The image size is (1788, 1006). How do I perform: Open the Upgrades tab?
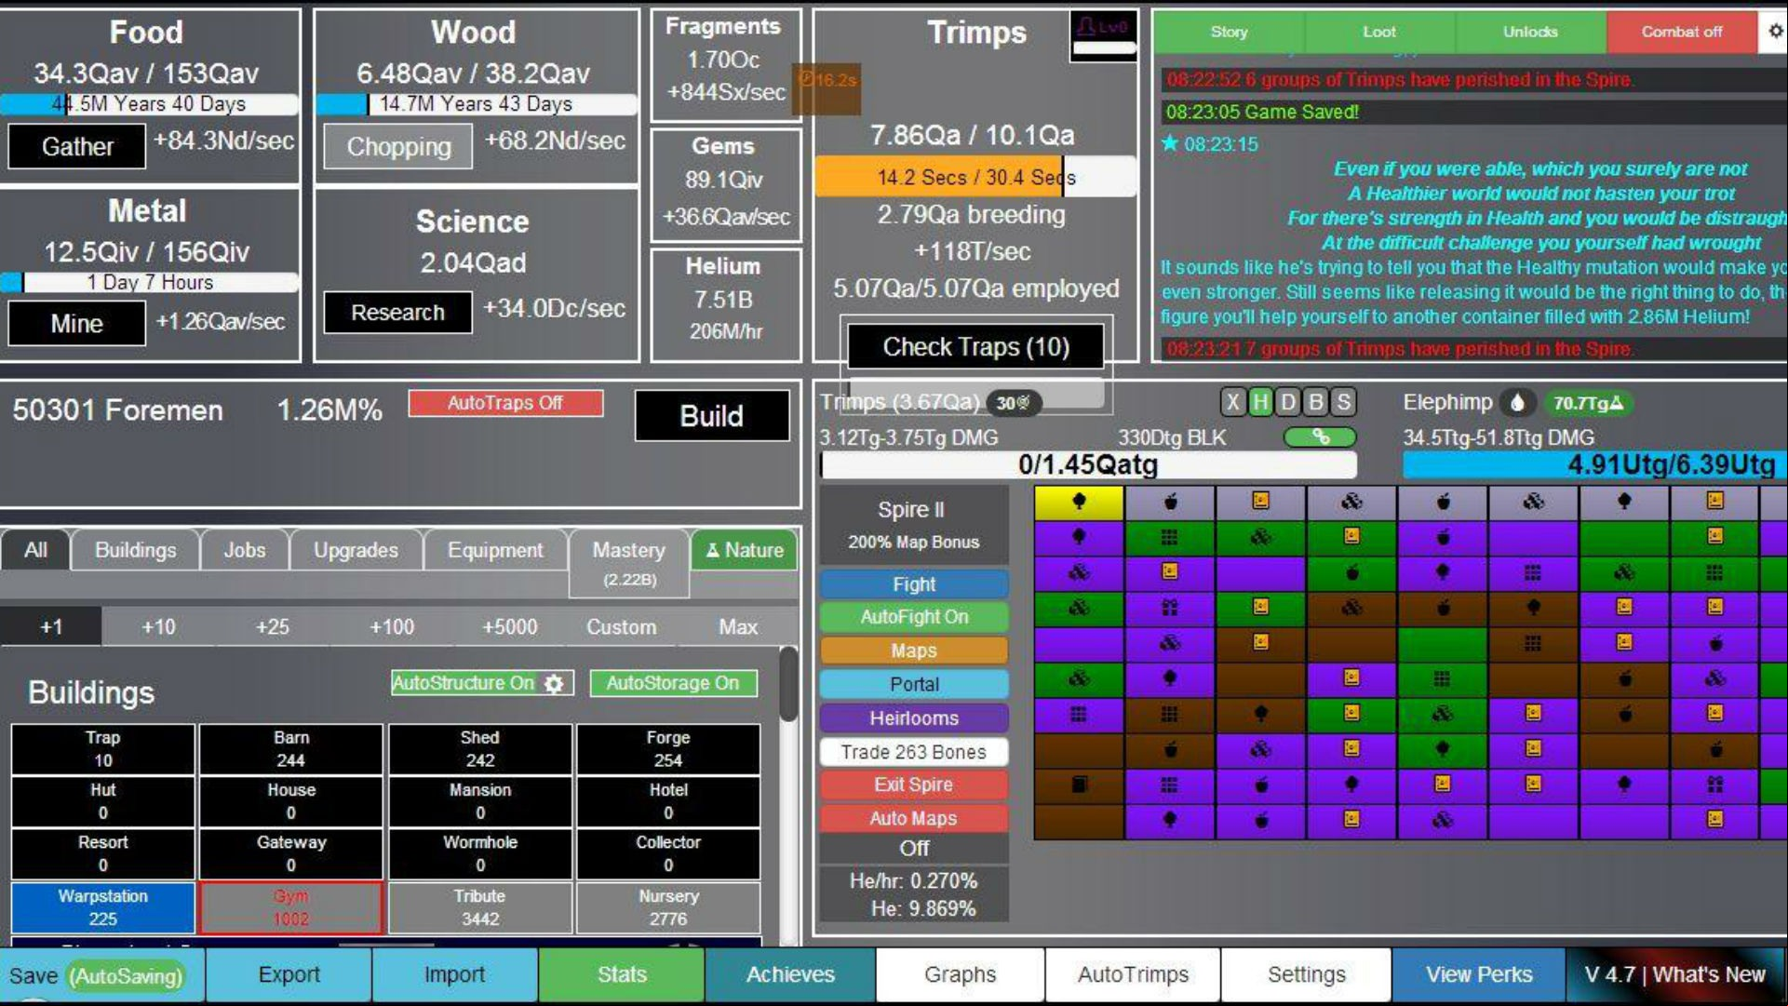[x=356, y=550]
